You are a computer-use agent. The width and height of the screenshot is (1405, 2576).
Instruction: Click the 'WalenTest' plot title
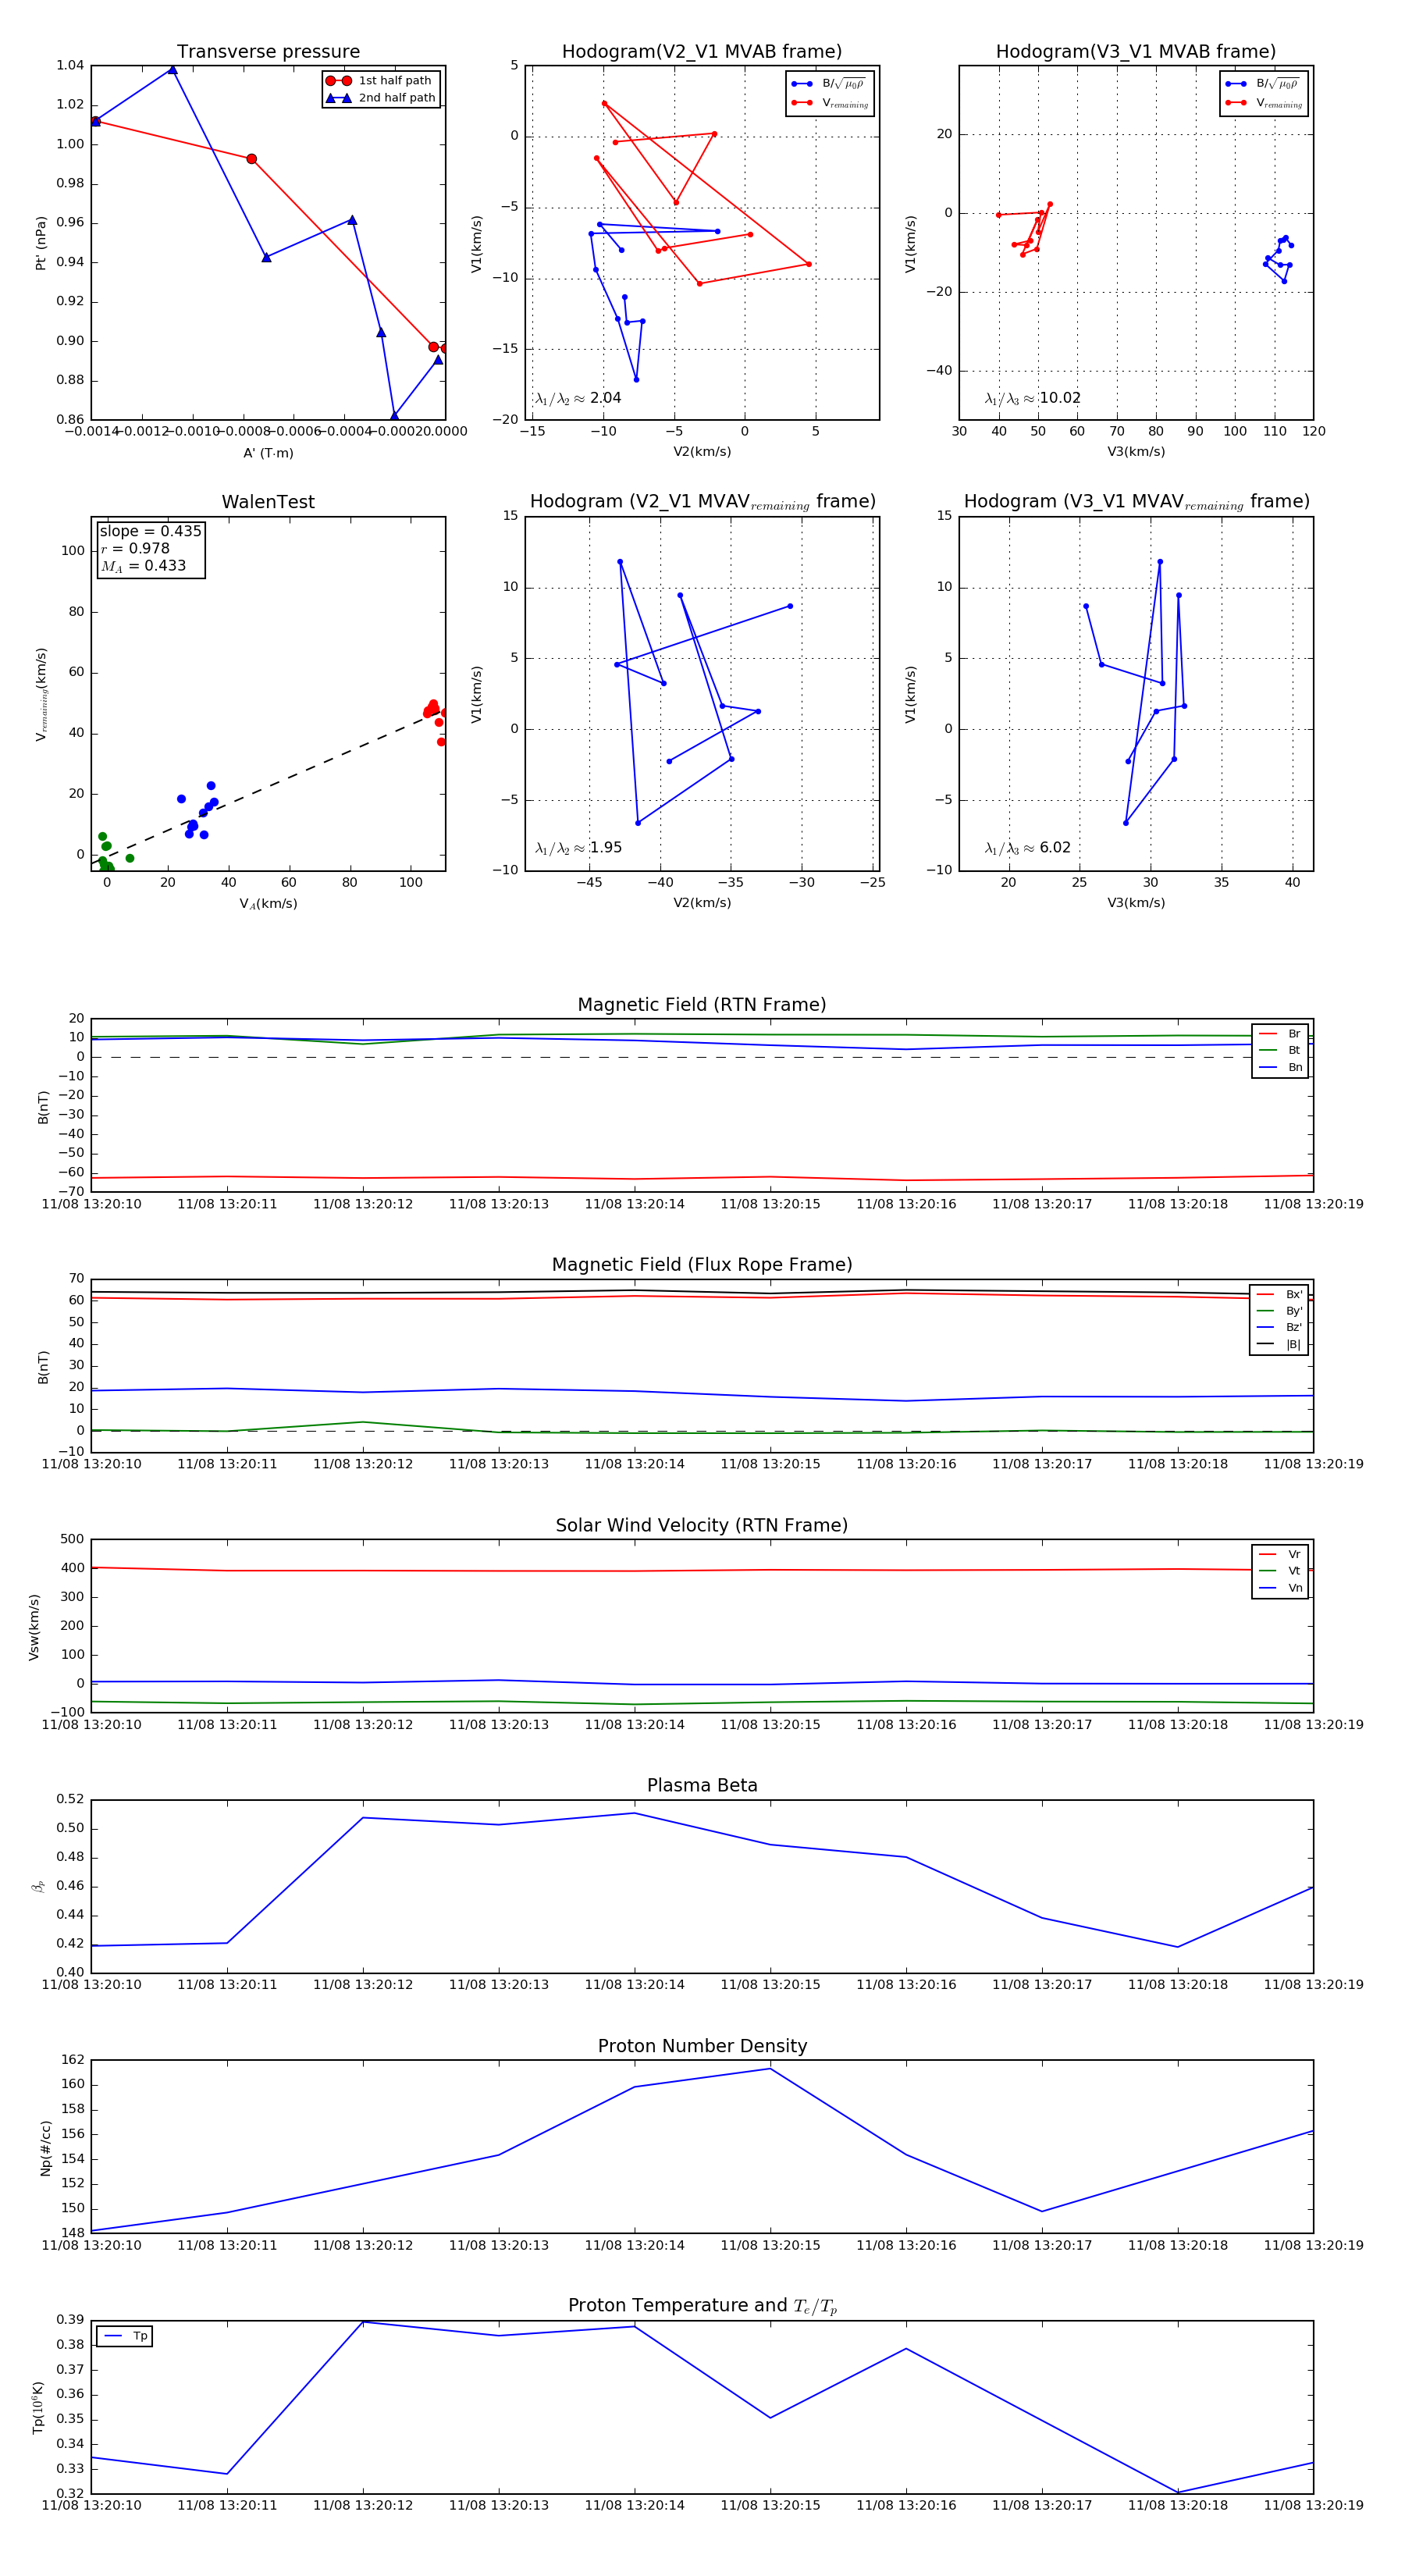click(268, 502)
